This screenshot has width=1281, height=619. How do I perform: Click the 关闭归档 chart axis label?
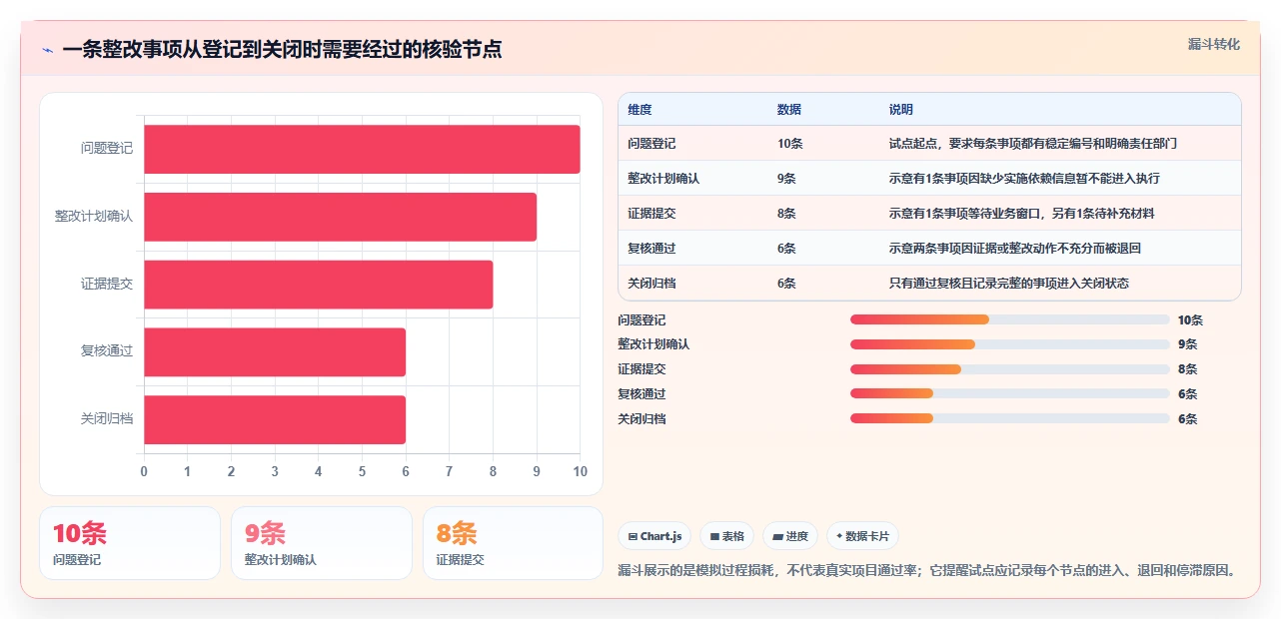tap(107, 419)
